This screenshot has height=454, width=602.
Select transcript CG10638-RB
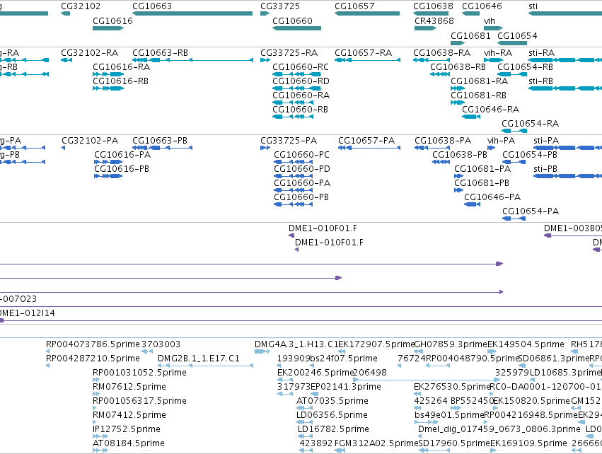point(458,66)
